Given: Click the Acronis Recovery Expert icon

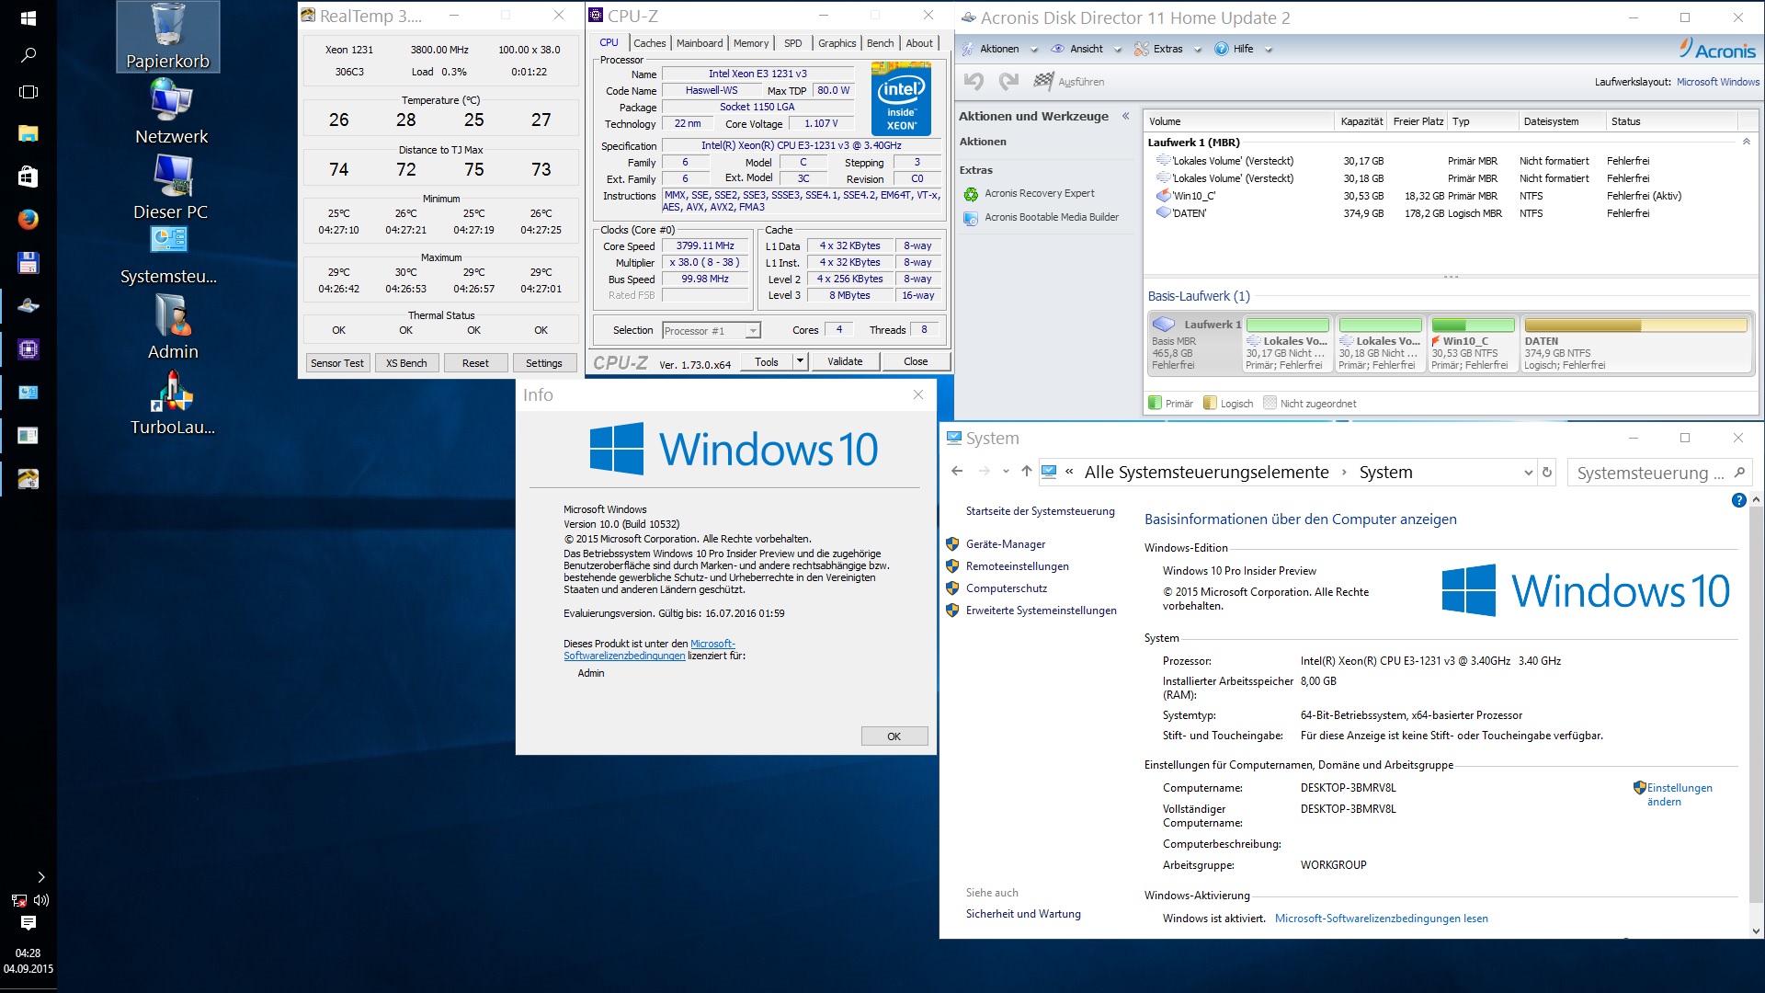Looking at the screenshot, I should point(971,194).
